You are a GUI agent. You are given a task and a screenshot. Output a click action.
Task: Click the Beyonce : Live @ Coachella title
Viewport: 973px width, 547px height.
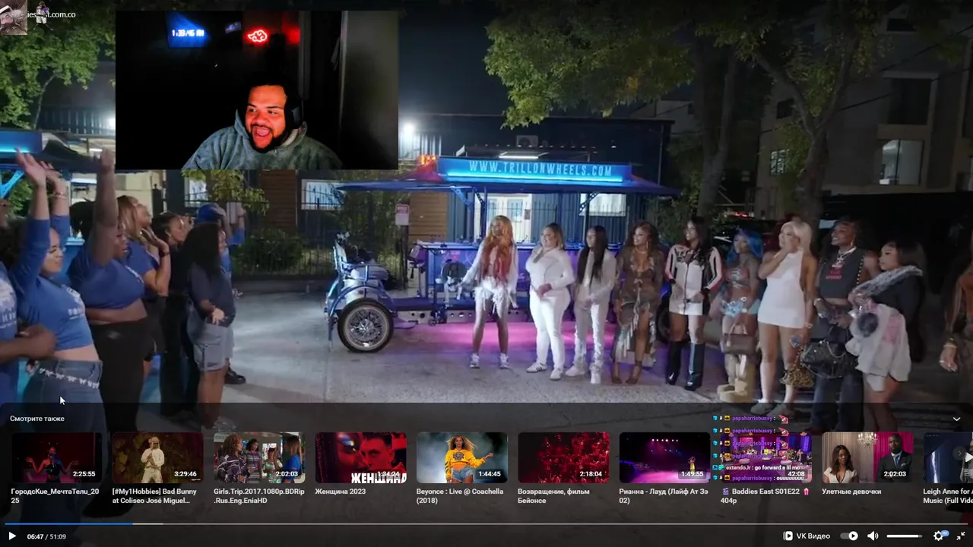(460, 496)
